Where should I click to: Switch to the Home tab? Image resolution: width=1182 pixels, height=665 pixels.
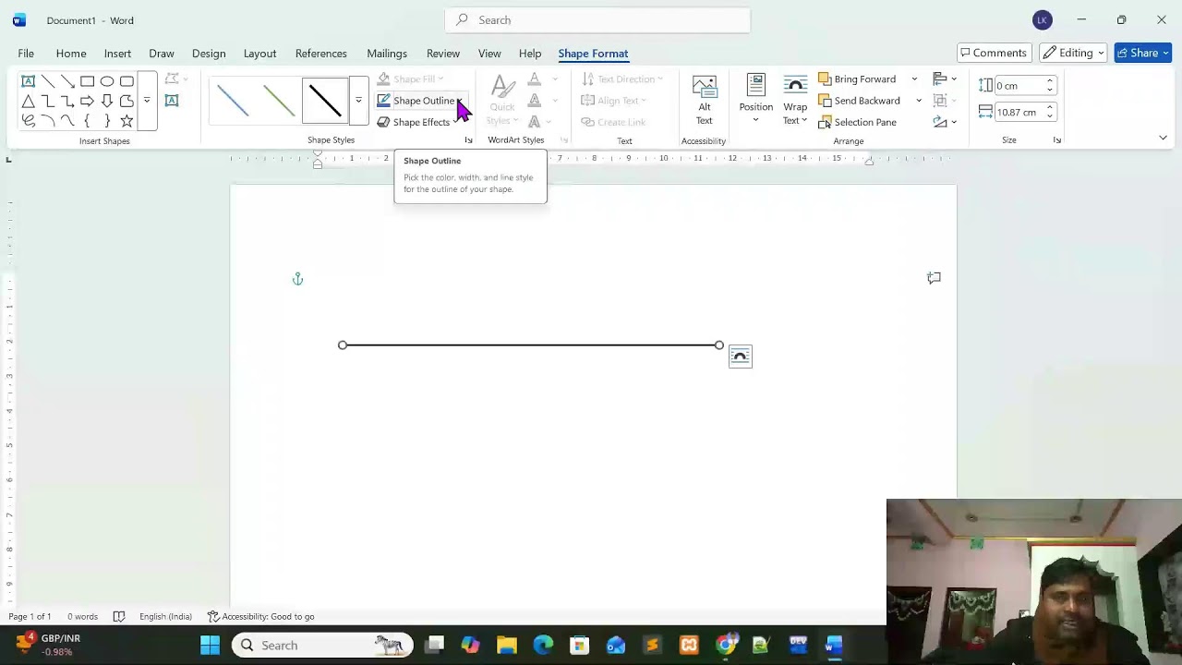(71, 54)
